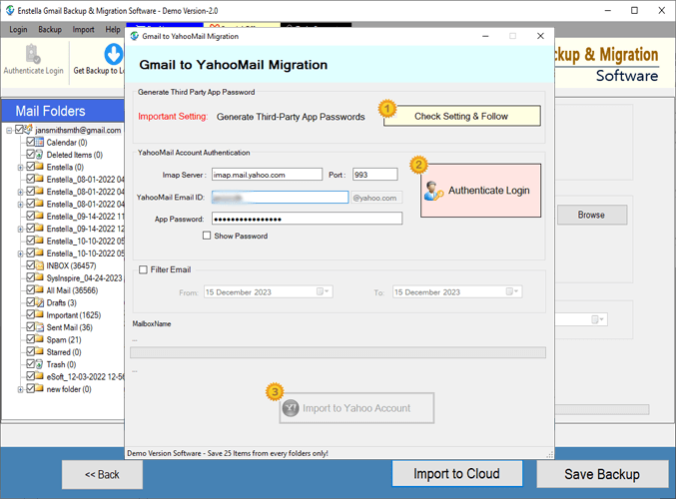Click the Get Backup download arrow icon

tap(114, 54)
